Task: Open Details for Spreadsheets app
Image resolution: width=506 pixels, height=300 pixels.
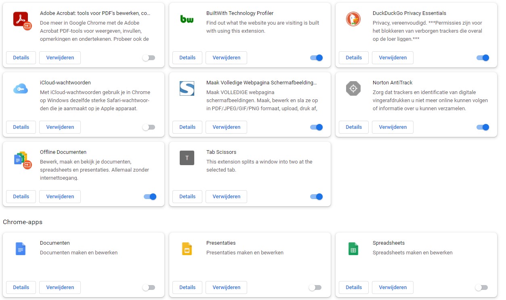Action: 354,287
